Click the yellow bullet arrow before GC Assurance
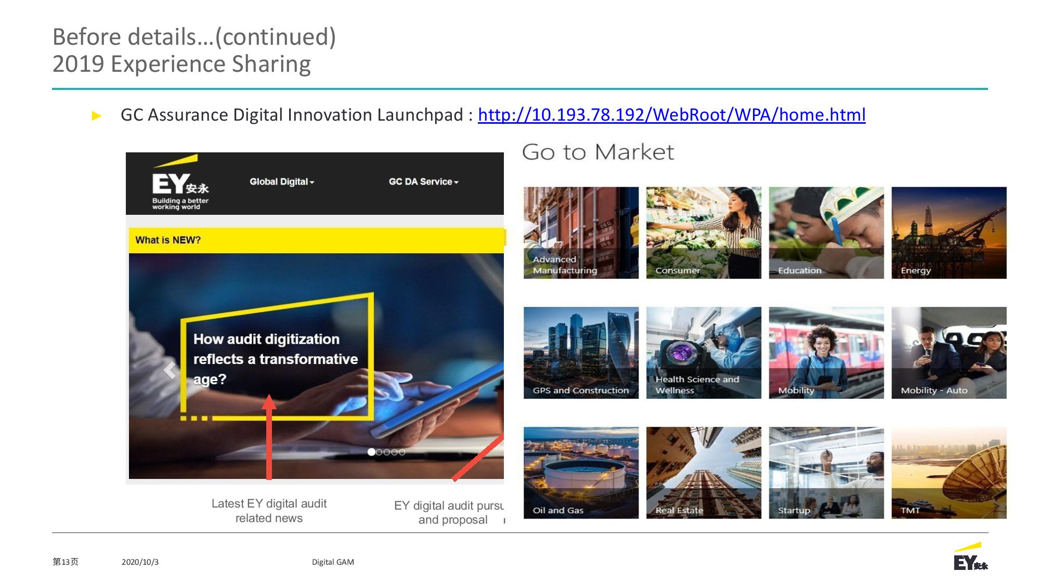 tap(96, 115)
